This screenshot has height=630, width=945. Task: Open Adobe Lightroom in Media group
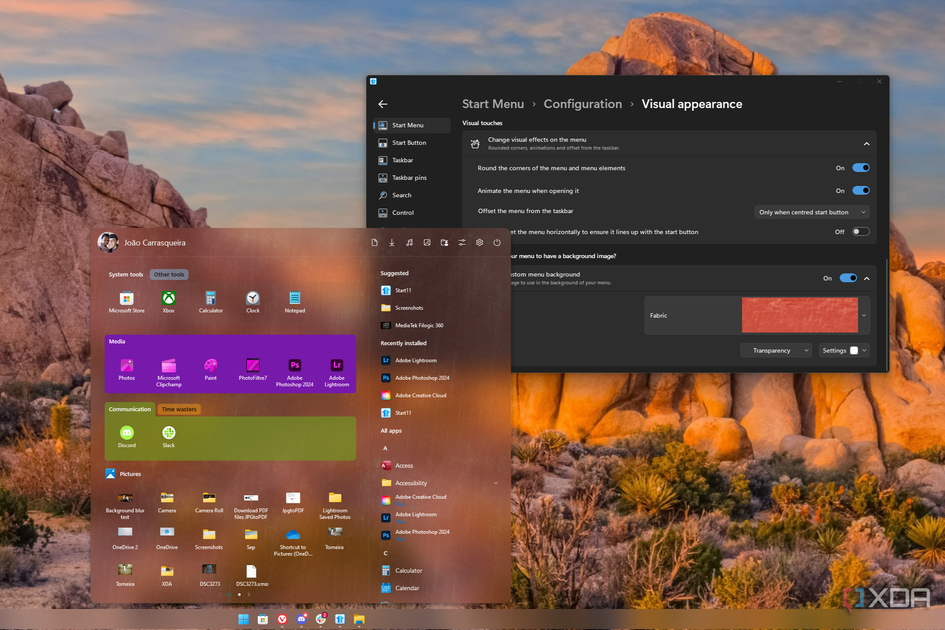coord(336,372)
